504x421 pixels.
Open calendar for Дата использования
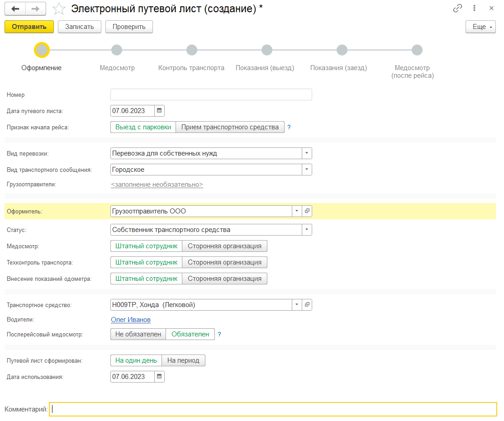(x=159, y=377)
